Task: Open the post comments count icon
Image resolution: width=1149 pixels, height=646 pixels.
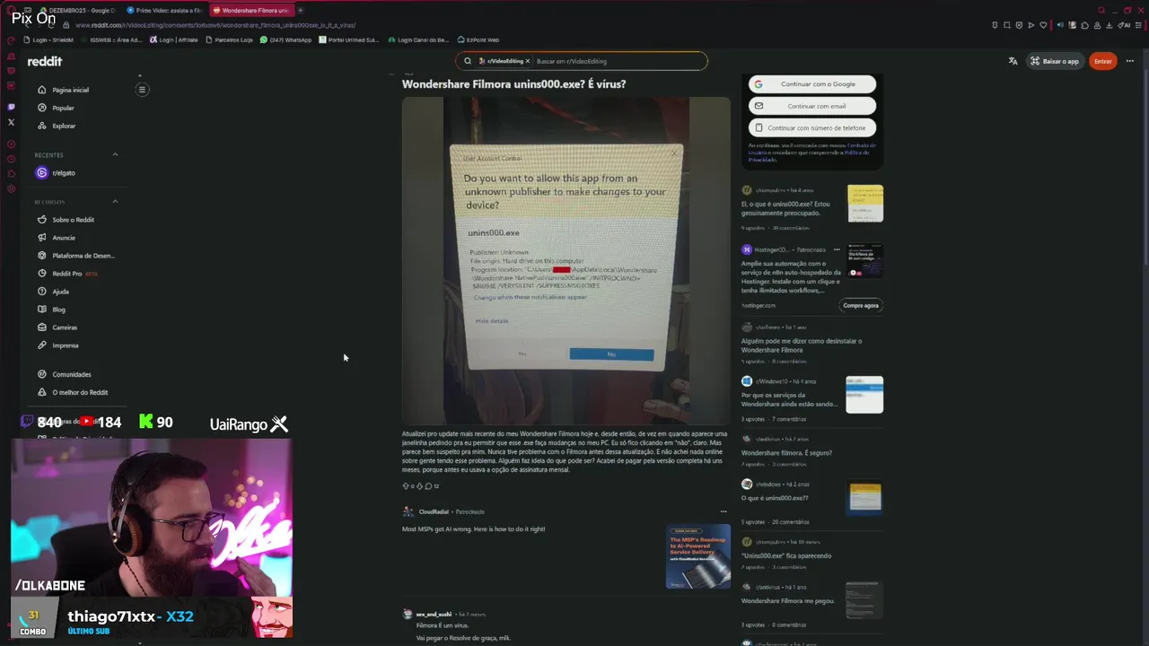Action: pyautogui.click(x=428, y=485)
